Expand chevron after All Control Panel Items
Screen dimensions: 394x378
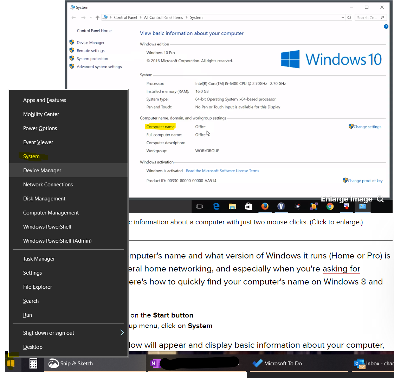(x=186, y=17)
